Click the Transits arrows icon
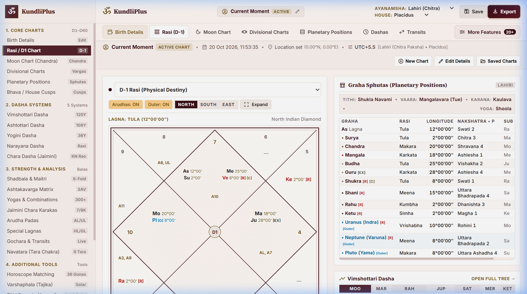 [402, 32]
